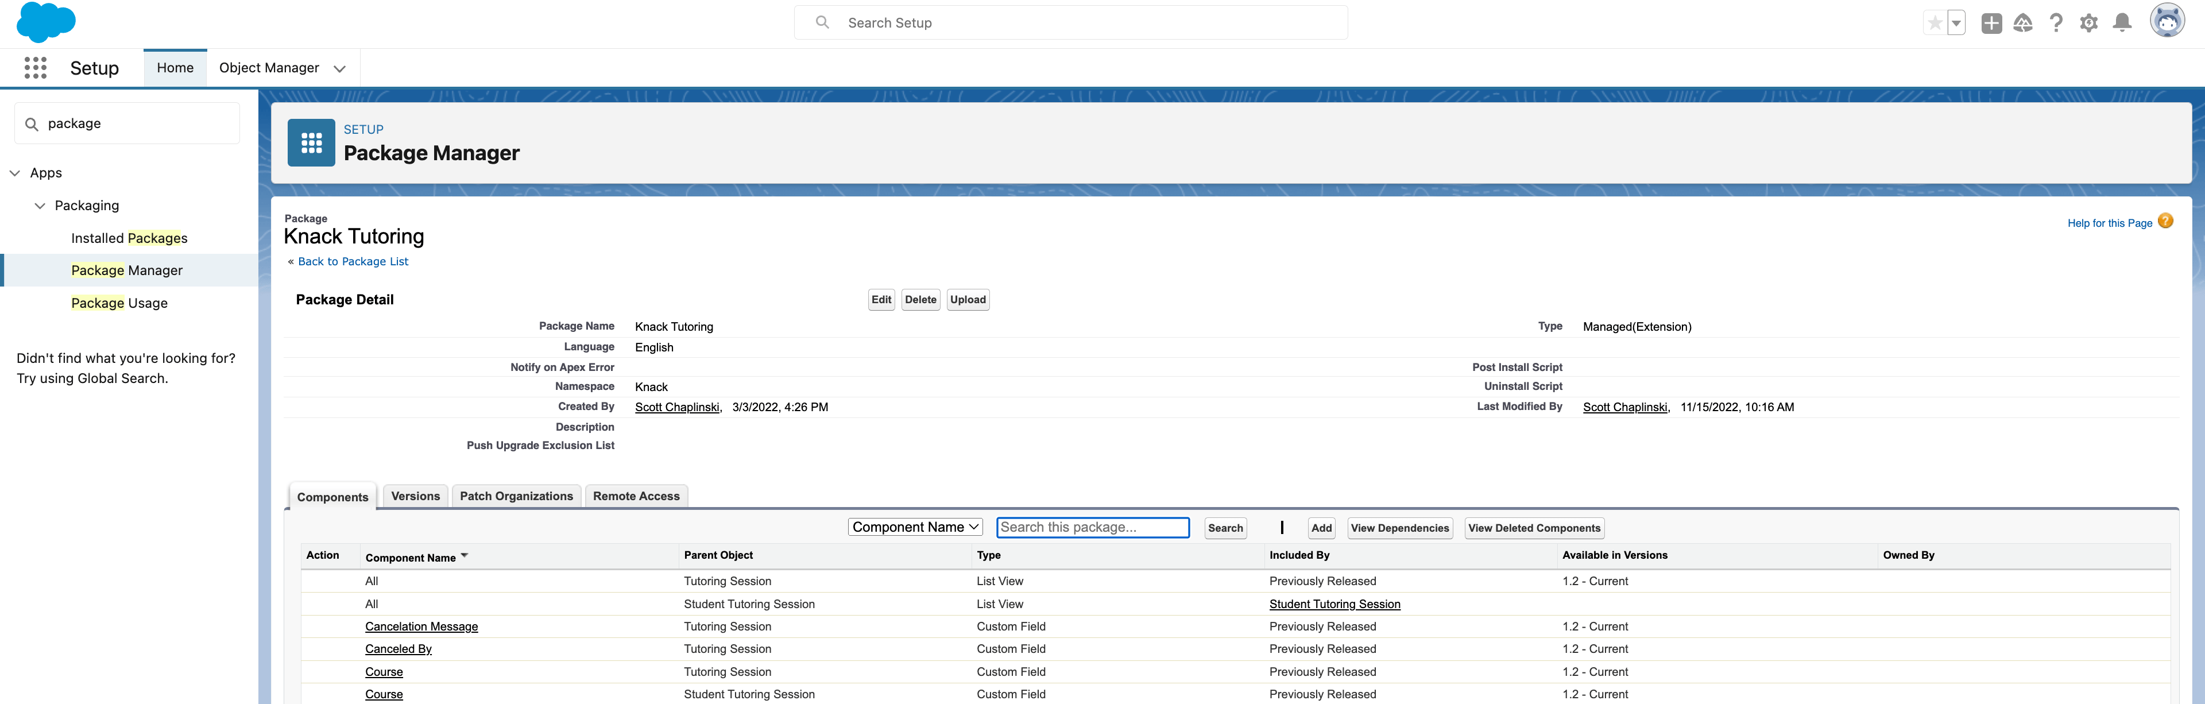The width and height of the screenshot is (2205, 704).
Task: Switch to the Patch Organizations tab
Action: coord(516,495)
